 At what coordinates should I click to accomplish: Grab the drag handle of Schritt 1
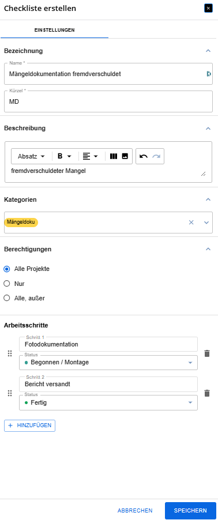click(10, 353)
